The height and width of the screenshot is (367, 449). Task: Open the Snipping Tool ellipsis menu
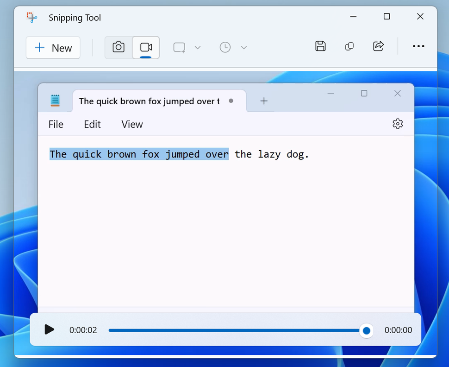pos(418,46)
